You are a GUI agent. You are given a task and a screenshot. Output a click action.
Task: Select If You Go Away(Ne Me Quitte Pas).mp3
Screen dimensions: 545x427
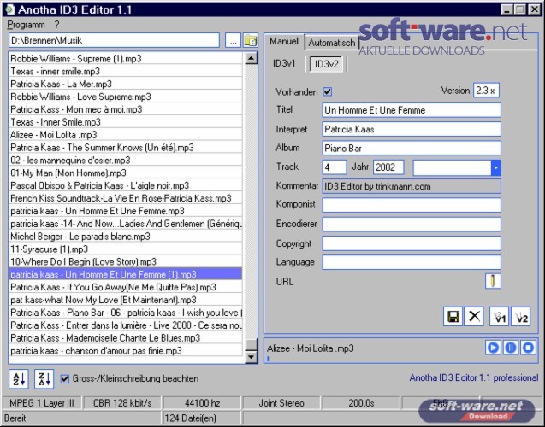[126, 287]
